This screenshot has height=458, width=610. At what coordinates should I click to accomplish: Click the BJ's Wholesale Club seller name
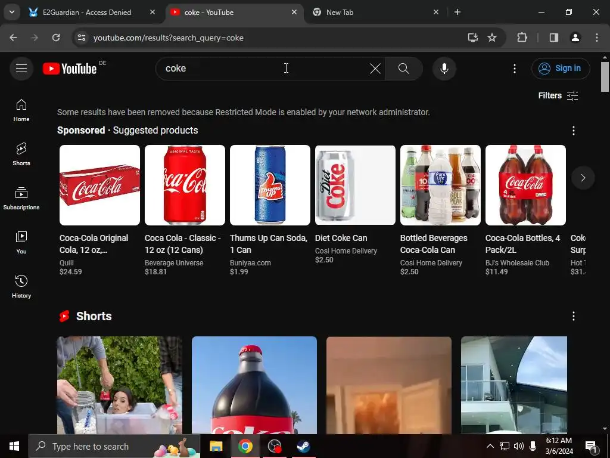click(x=517, y=263)
